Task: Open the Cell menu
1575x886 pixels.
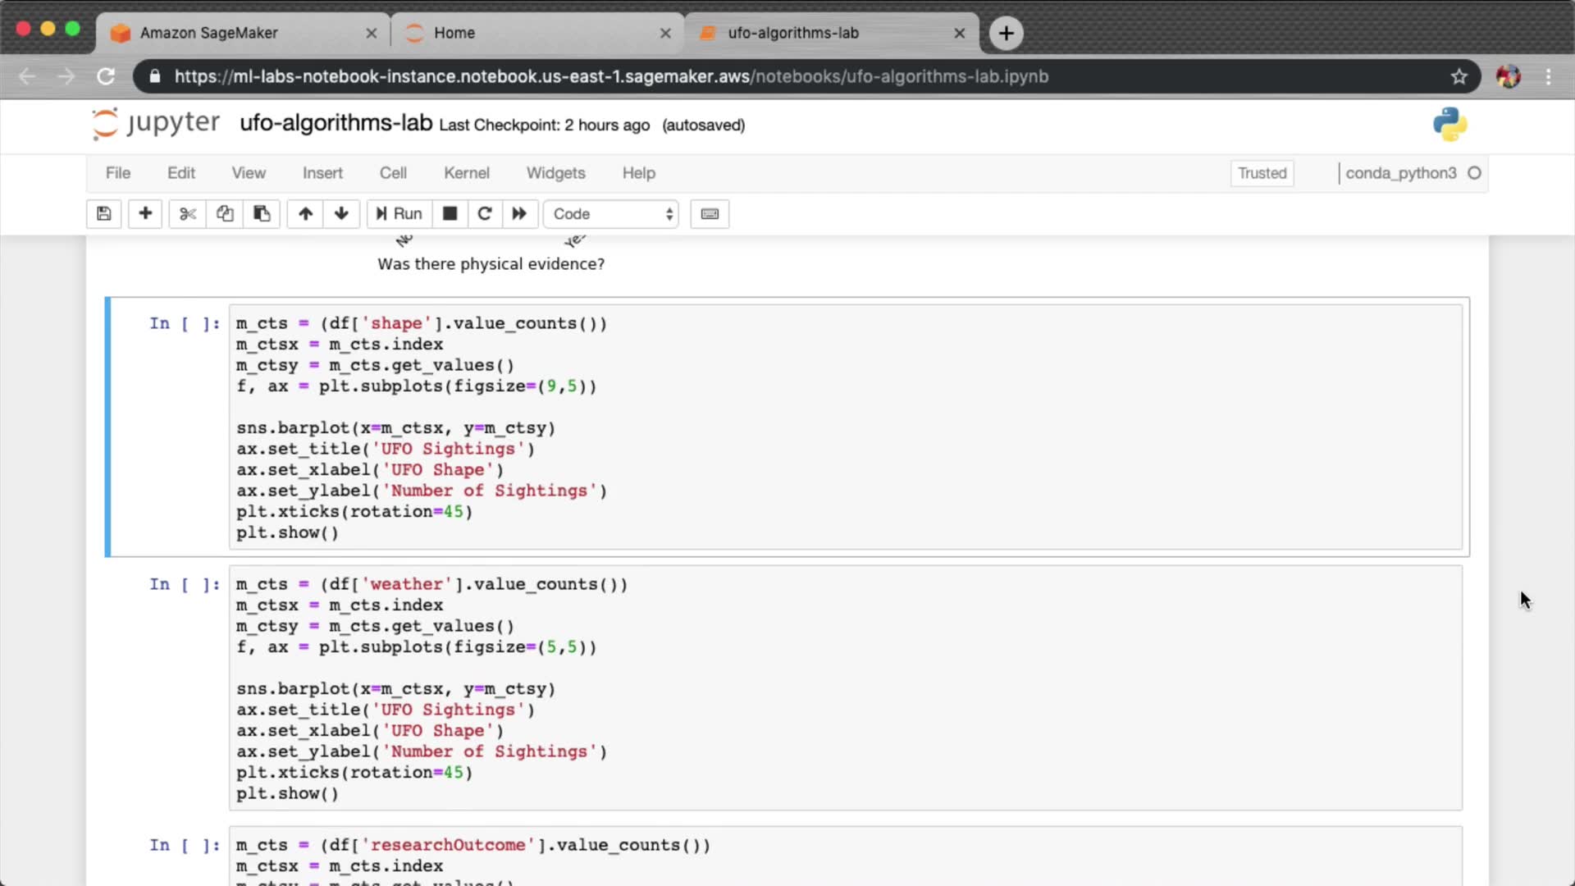Action: tap(393, 173)
